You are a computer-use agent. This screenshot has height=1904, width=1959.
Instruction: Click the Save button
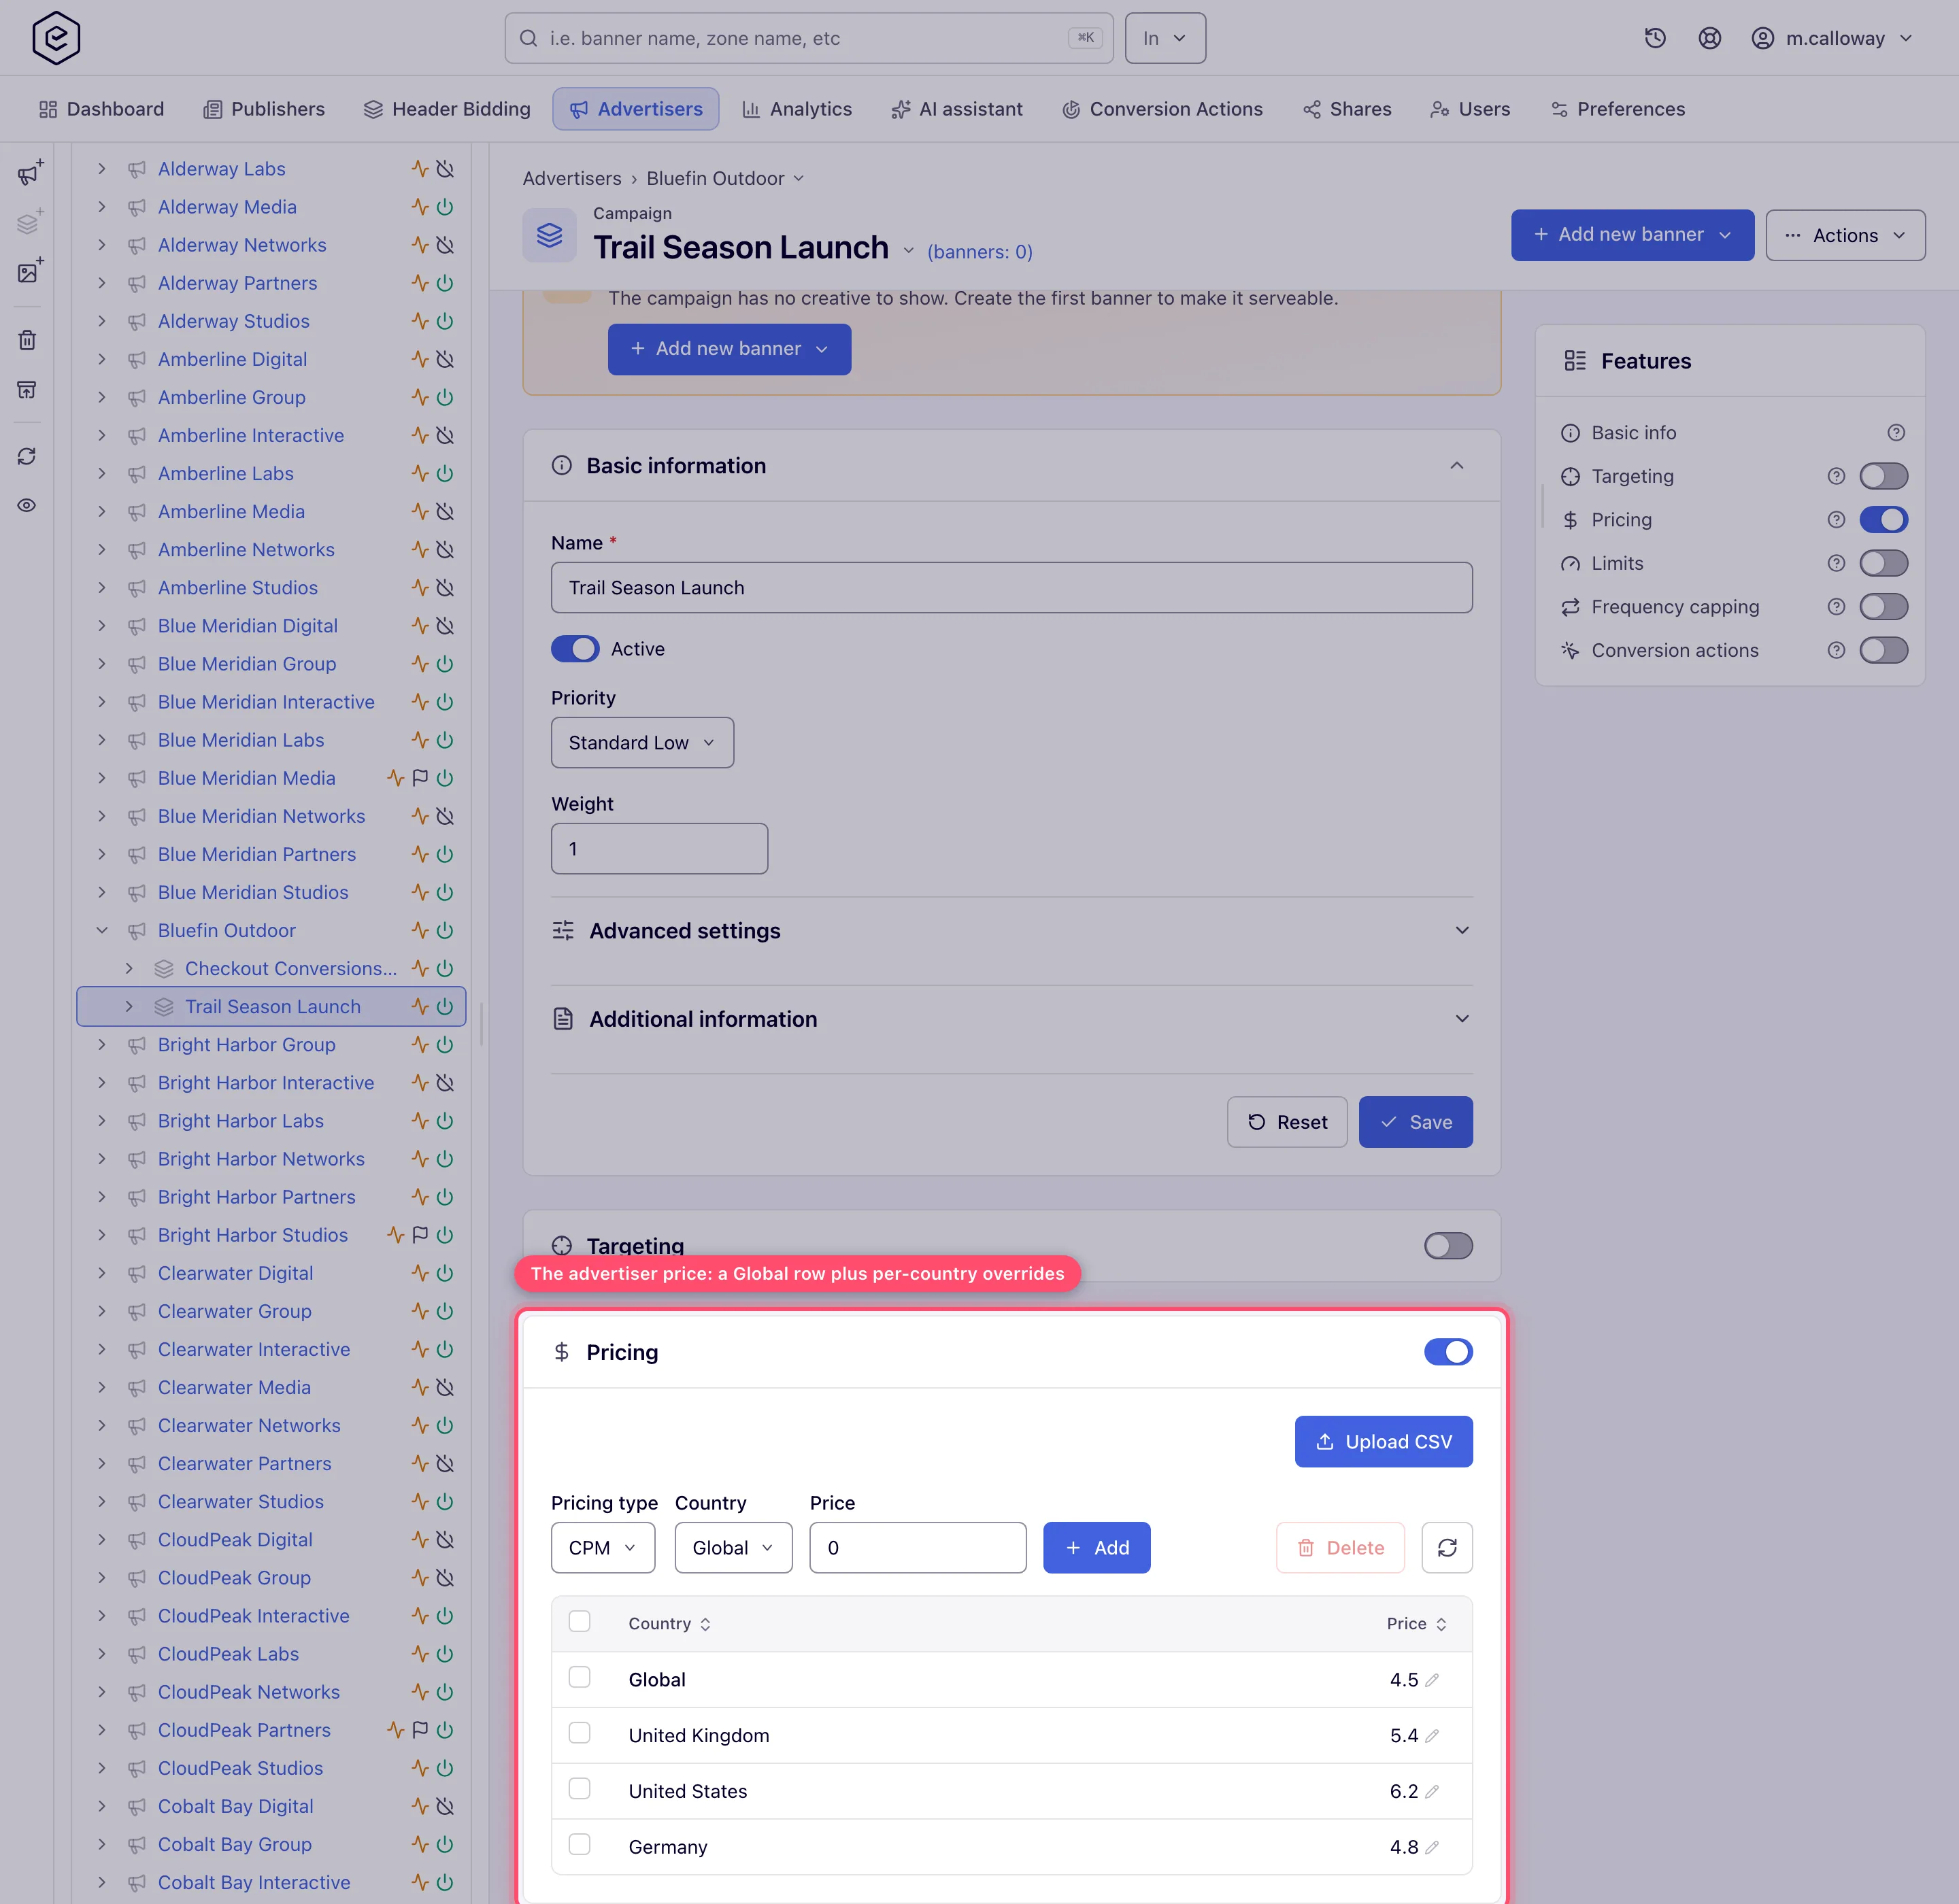[x=1416, y=1122]
